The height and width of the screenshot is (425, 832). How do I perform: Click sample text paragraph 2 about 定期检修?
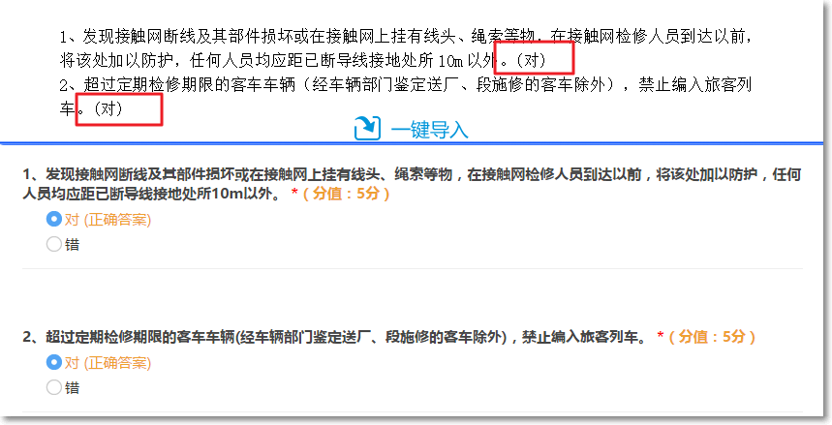[406, 97]
